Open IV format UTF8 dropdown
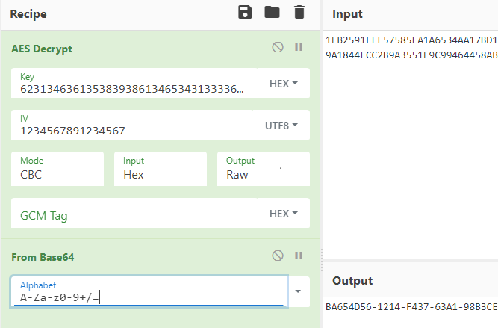 [283, 125]
